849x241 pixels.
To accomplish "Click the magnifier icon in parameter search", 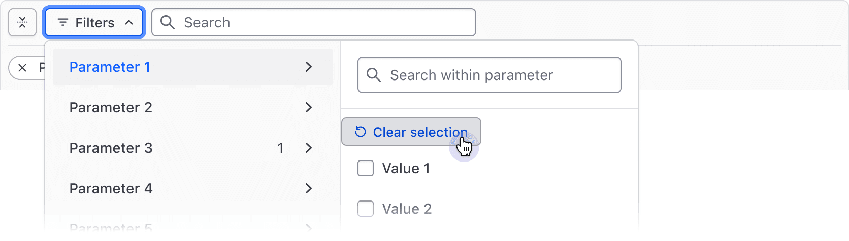I will pos(374,75).
